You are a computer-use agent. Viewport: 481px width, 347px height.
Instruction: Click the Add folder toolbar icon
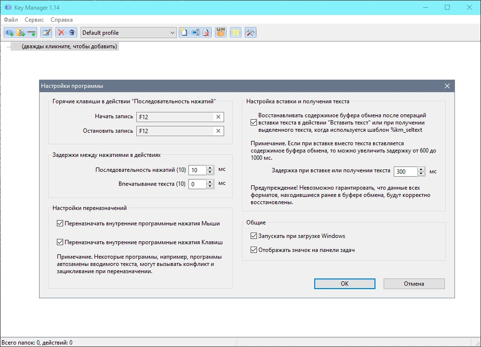coord(21,32)
